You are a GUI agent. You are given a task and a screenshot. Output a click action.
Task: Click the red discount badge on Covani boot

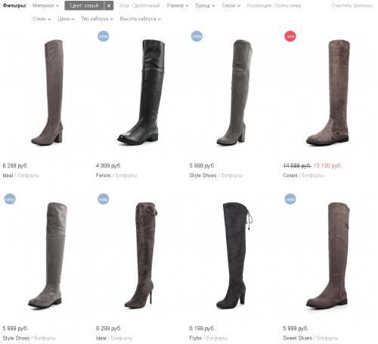[290, 36]
